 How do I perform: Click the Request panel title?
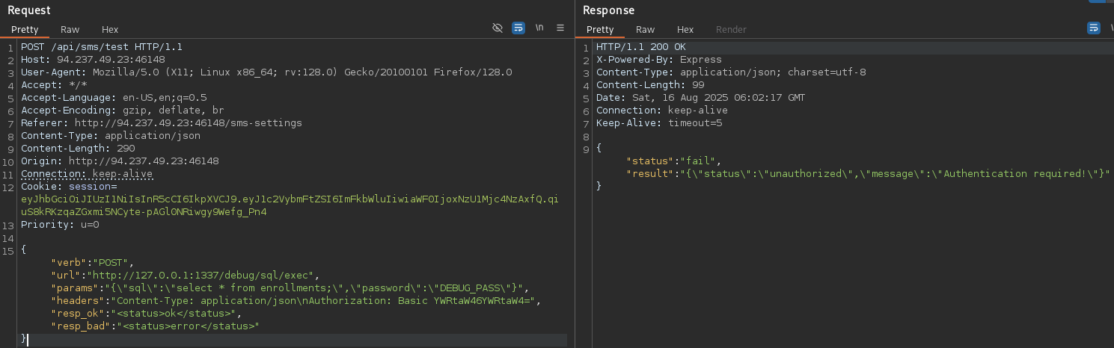[x=29, y=10]
